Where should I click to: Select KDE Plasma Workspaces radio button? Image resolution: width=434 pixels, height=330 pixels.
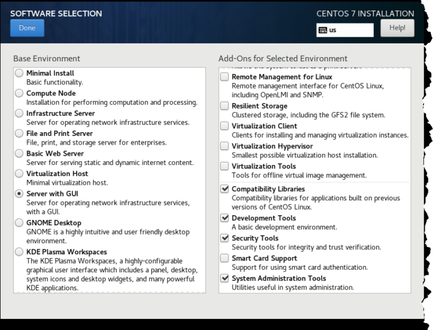pyautogui.click(x=19, y=252)
